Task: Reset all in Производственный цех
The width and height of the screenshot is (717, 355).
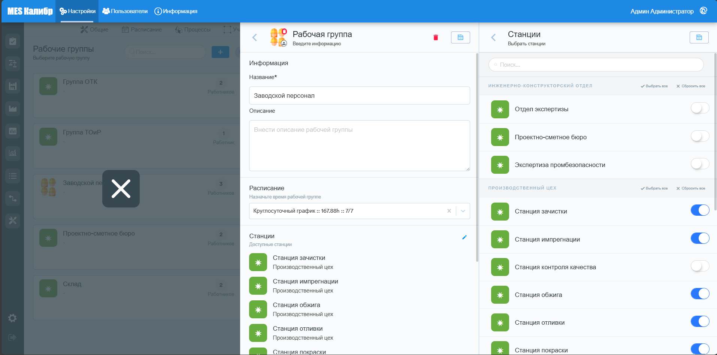Action: click(691, 188)
